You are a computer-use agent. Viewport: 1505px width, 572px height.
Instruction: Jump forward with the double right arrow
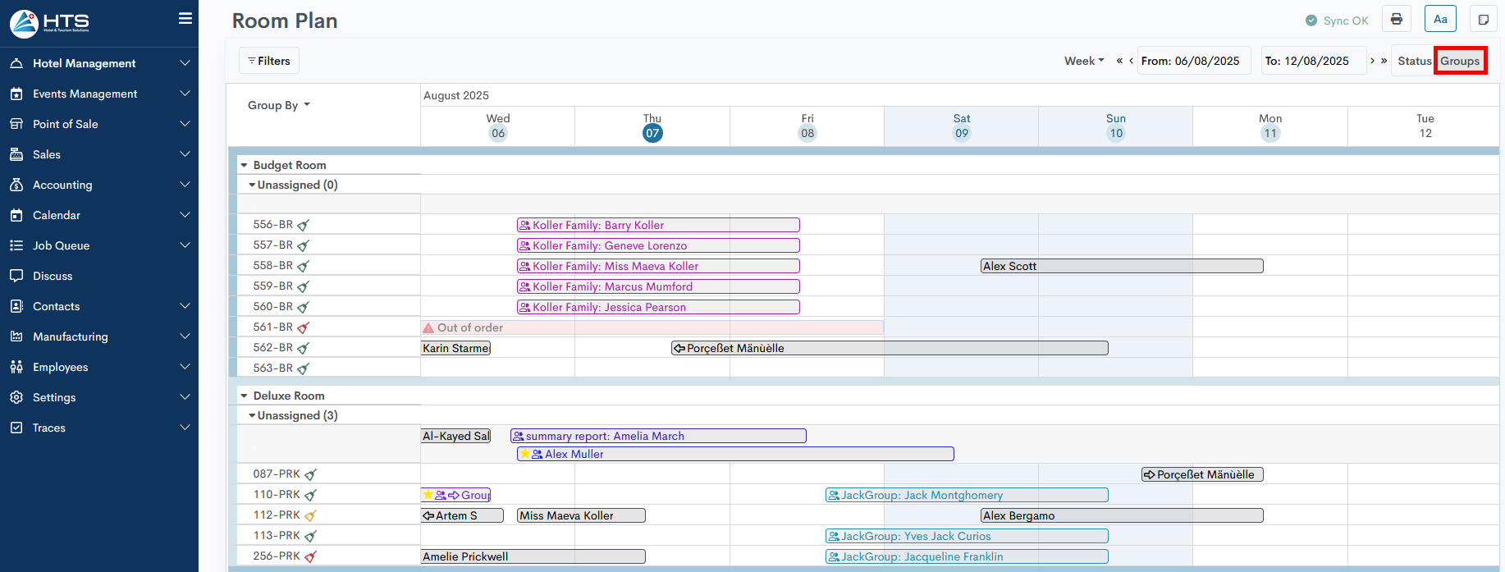(1384, 61)
